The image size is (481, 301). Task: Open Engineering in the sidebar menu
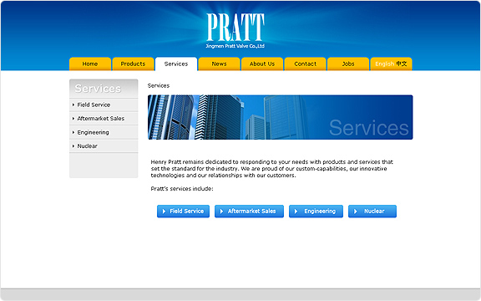point(104,132)
